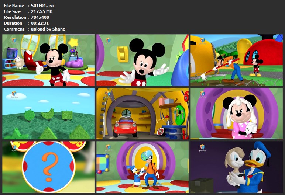The width and height of the screenshot is (285, 195).
Task: Click the Comment label
Action: (x=14, y=29)
